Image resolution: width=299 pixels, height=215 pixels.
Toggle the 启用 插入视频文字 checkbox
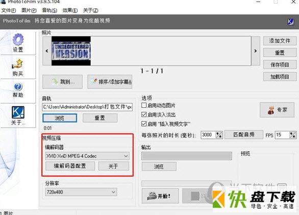pos(144,124)
